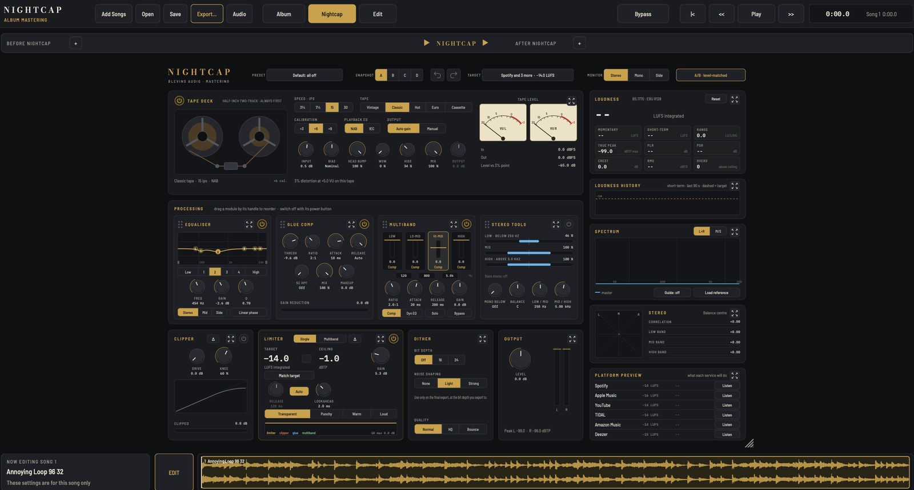Toggle the Limiter power icon

(x=393, y=338)
